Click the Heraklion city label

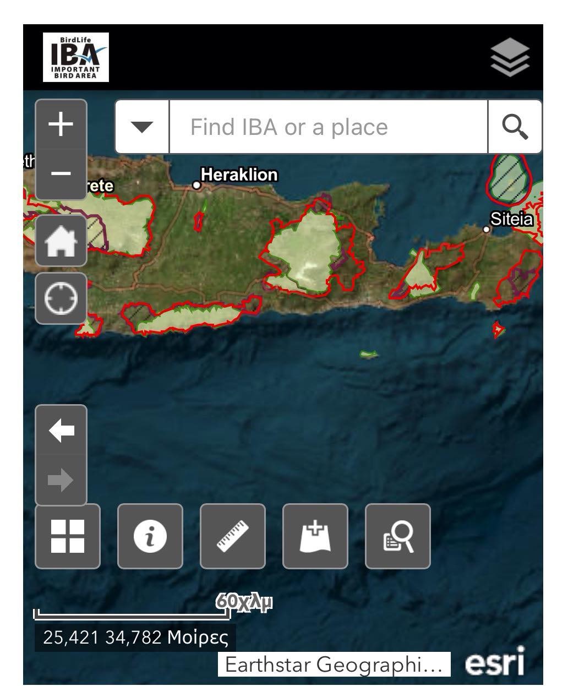239,175
